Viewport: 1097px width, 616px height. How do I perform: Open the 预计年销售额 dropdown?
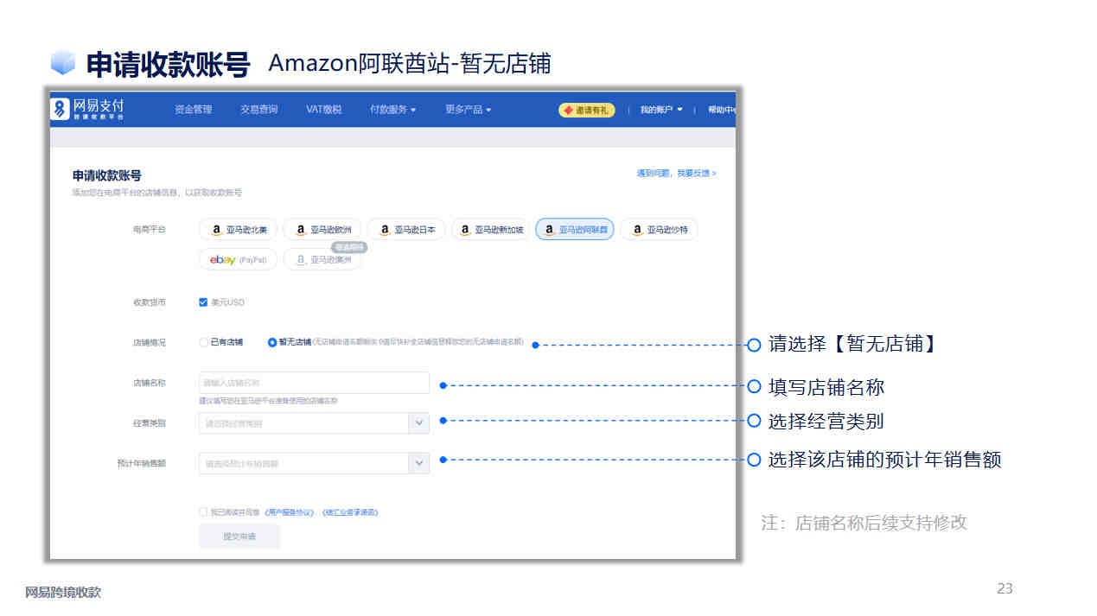[314, 463]
